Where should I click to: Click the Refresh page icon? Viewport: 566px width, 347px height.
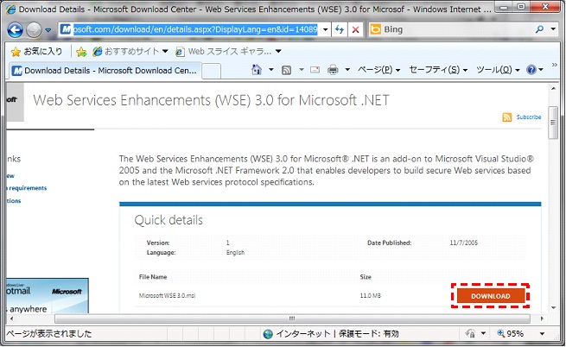pyautogui.click(x=340, y=29)
